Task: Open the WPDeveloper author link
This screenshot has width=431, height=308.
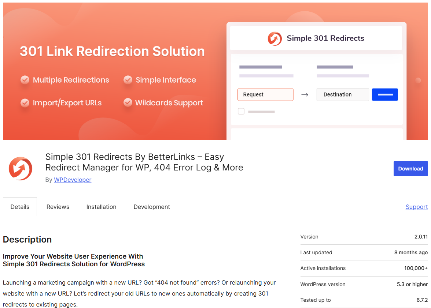Action: [x=73, y=180]
